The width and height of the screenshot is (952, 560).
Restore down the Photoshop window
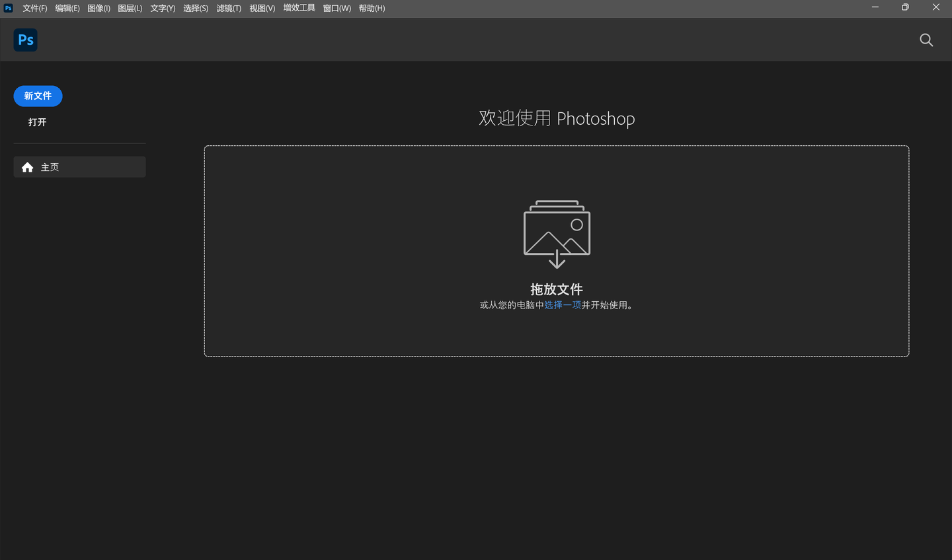click(905, 7)
